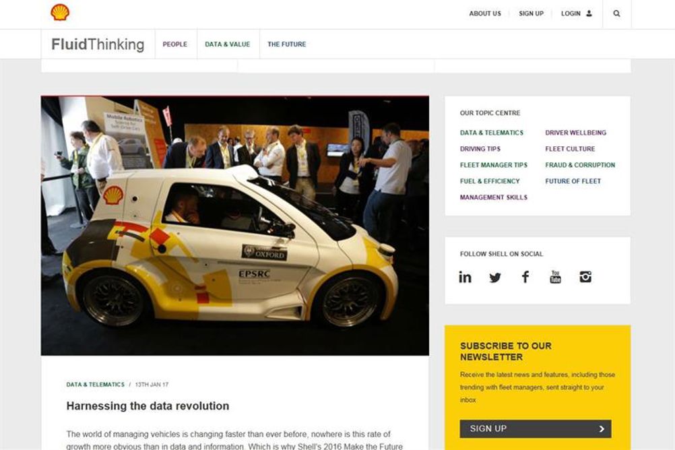Open Shell's LinkedIn page icon
Screen dimensions: 675x450
(465, 277)
